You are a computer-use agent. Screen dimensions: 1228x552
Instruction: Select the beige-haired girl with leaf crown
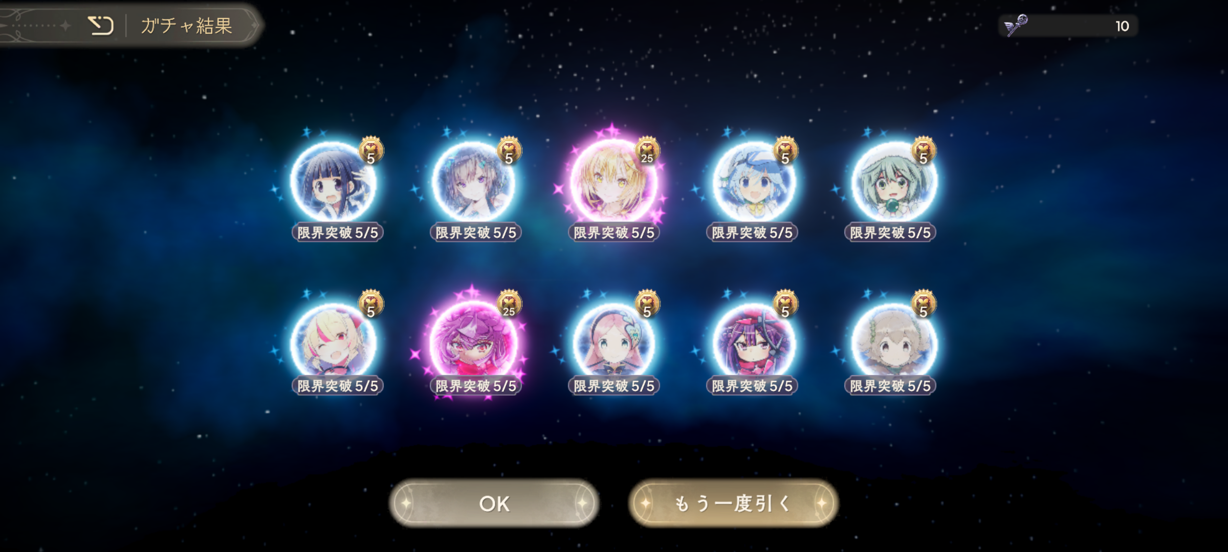click(x=893, y=342)
